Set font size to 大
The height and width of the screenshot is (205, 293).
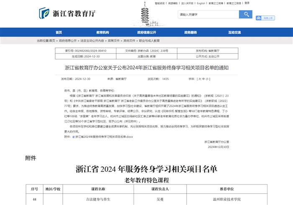click(200, 79)
